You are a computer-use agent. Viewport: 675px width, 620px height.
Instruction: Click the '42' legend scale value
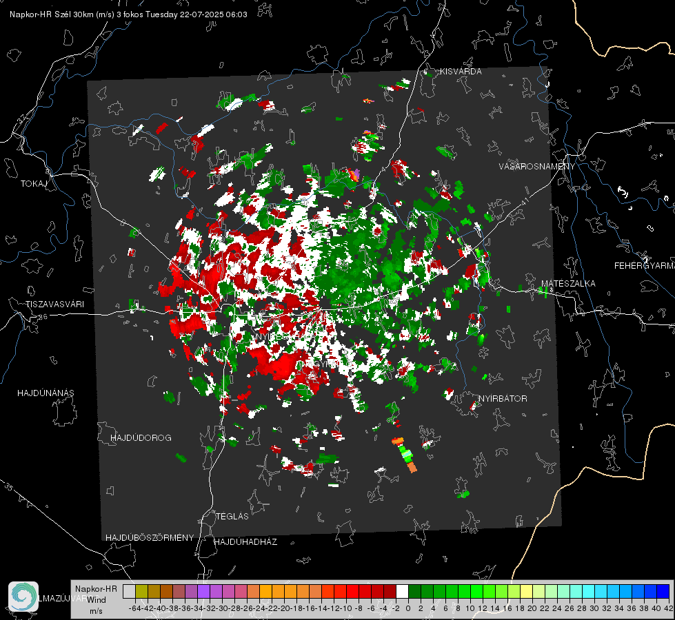click(669, 608)
